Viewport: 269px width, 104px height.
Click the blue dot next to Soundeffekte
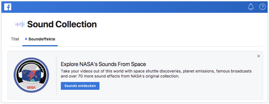(x=26, y=39)
